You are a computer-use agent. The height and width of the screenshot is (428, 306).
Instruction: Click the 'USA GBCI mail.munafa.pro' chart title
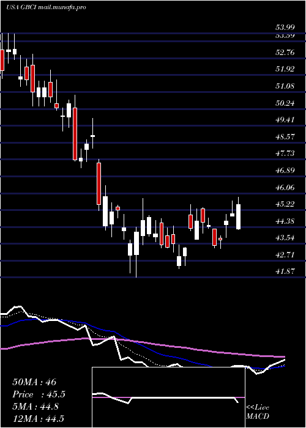pos(46,7)
